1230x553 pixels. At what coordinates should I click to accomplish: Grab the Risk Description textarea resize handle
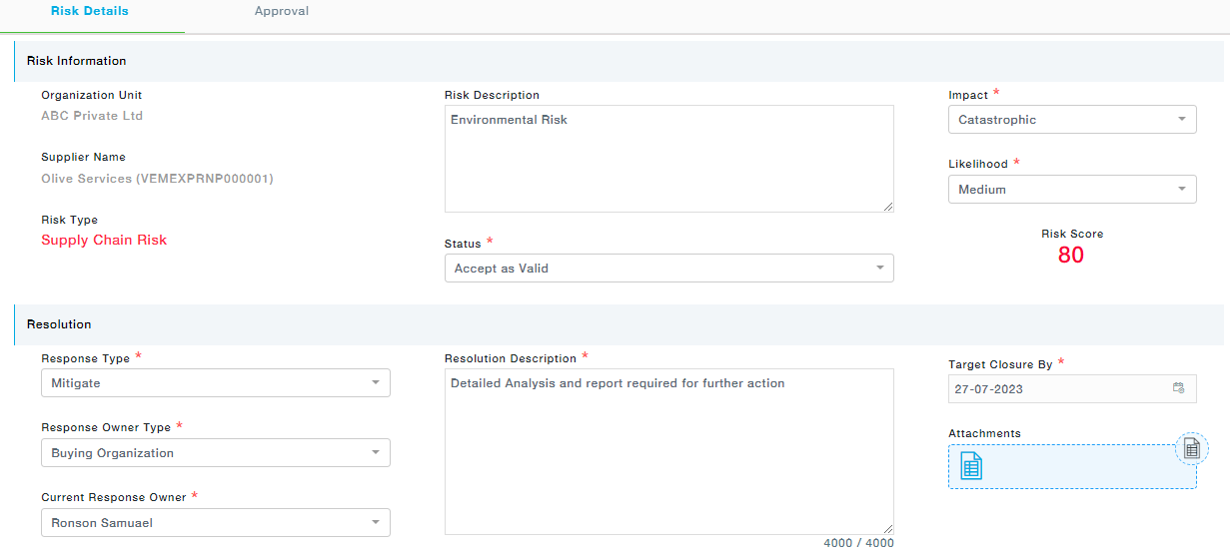point(888,207)
